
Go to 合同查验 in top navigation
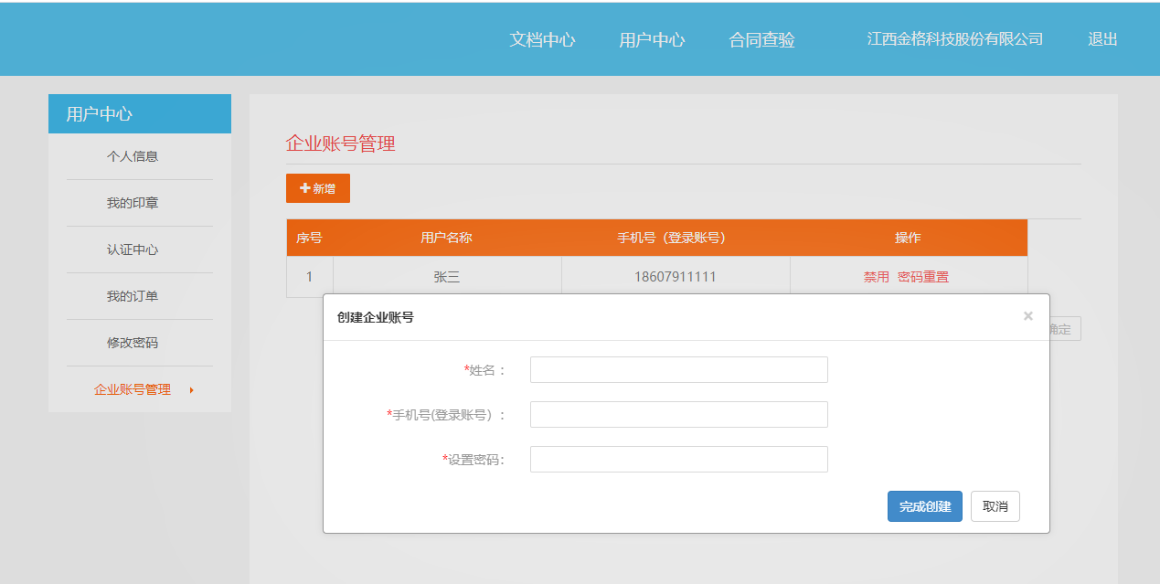click(761, 40)
